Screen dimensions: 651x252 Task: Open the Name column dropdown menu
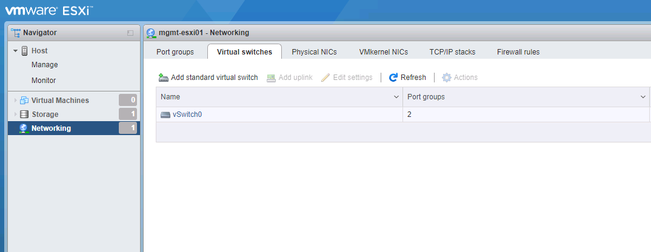click(x=396, y=97)
